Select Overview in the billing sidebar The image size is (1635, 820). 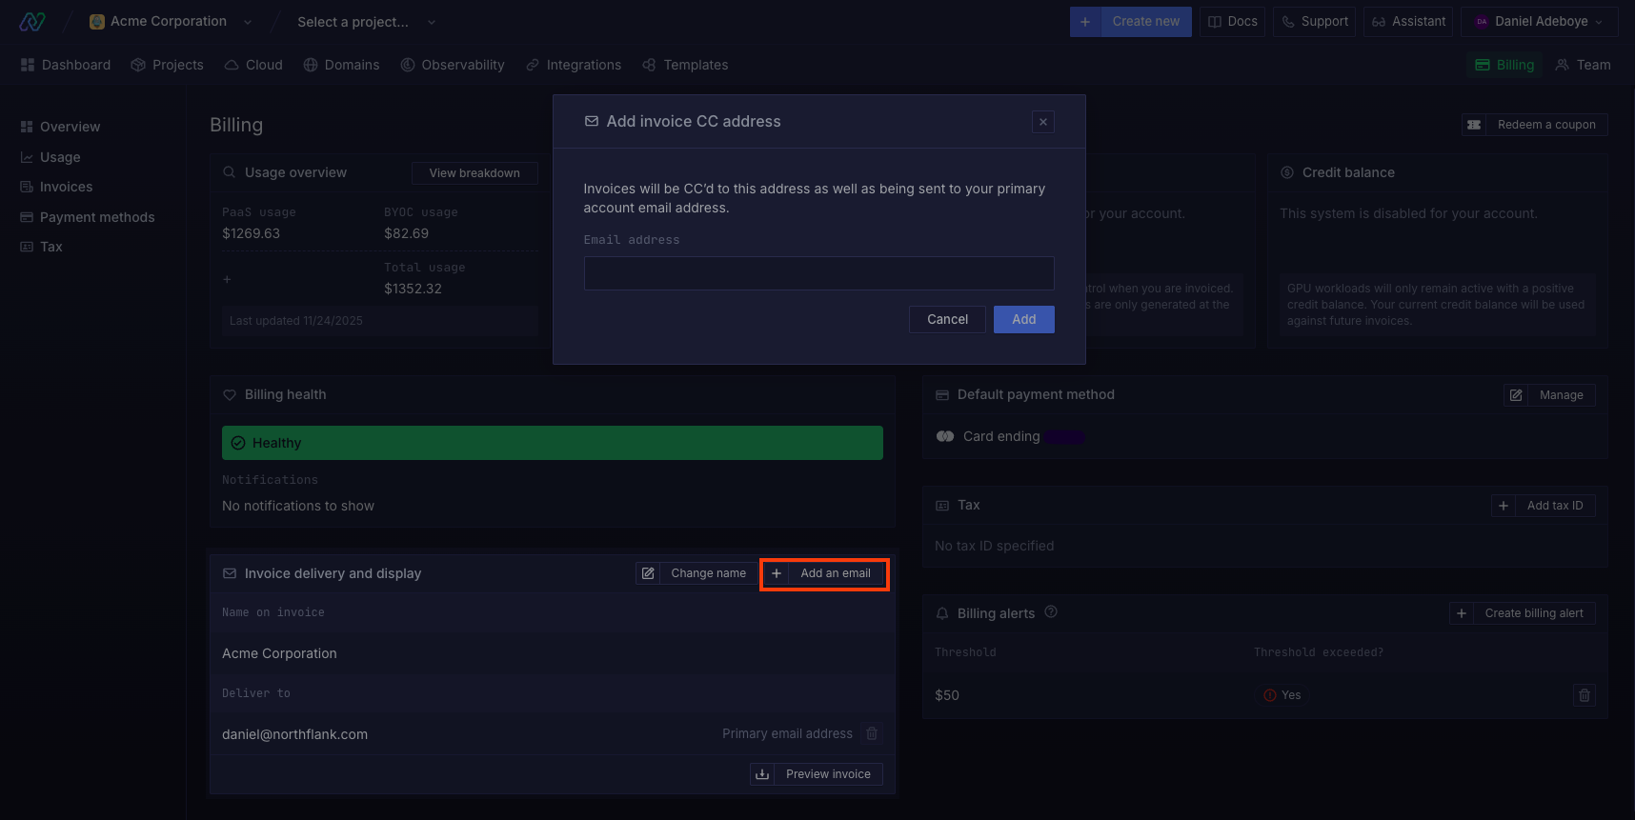pos(60,127)
